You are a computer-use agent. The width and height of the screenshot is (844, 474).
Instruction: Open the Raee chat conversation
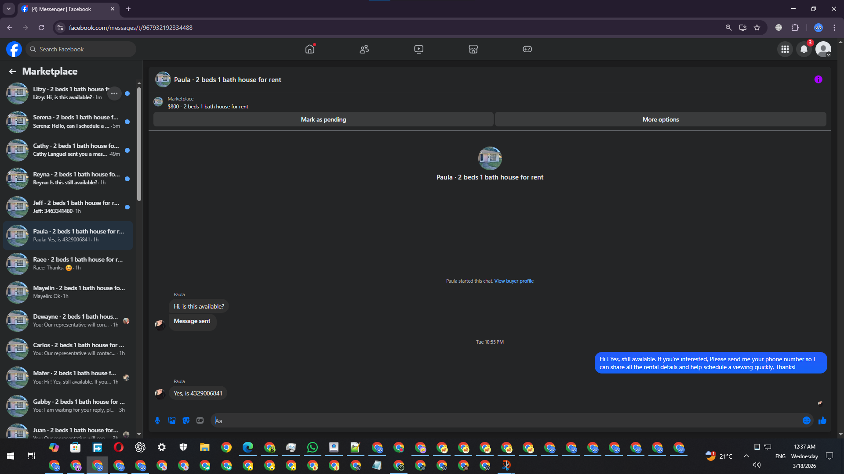tap(68, 264)
